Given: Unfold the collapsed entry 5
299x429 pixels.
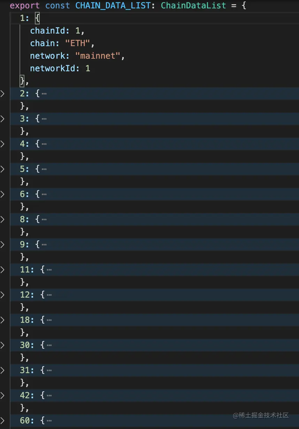Looking at the screenshot, I should 3,169.
